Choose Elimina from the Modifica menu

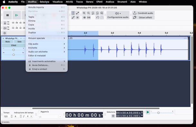pos(47,21)
